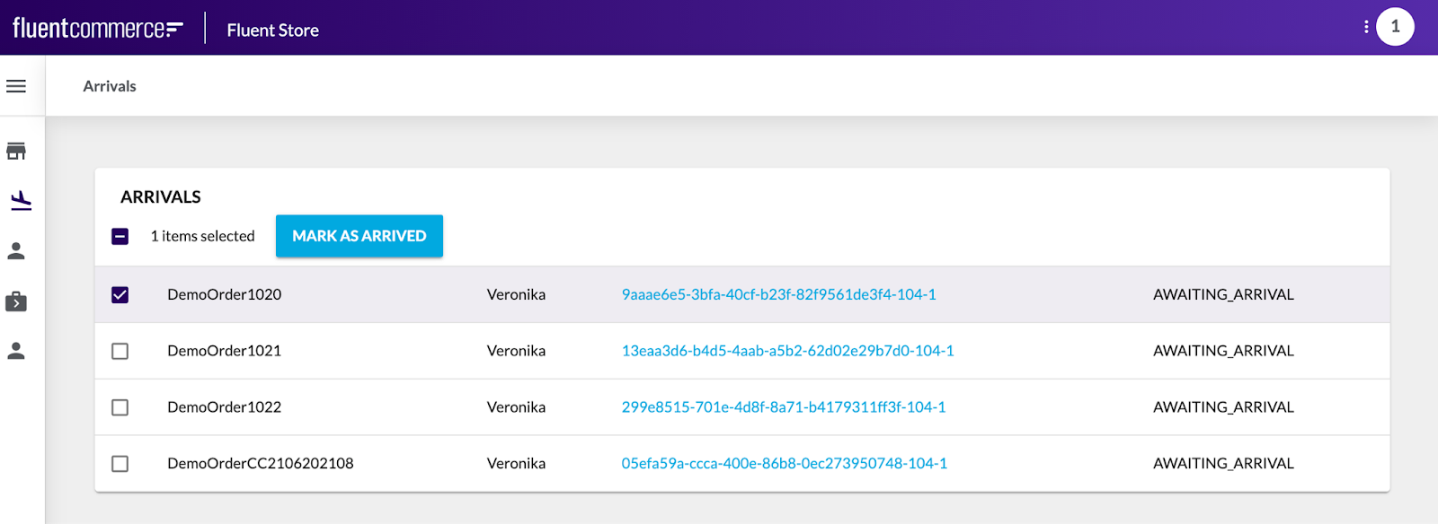Click the fluentcommerce logo
The image size is (1438, 524).
click(x=97, y=29)
